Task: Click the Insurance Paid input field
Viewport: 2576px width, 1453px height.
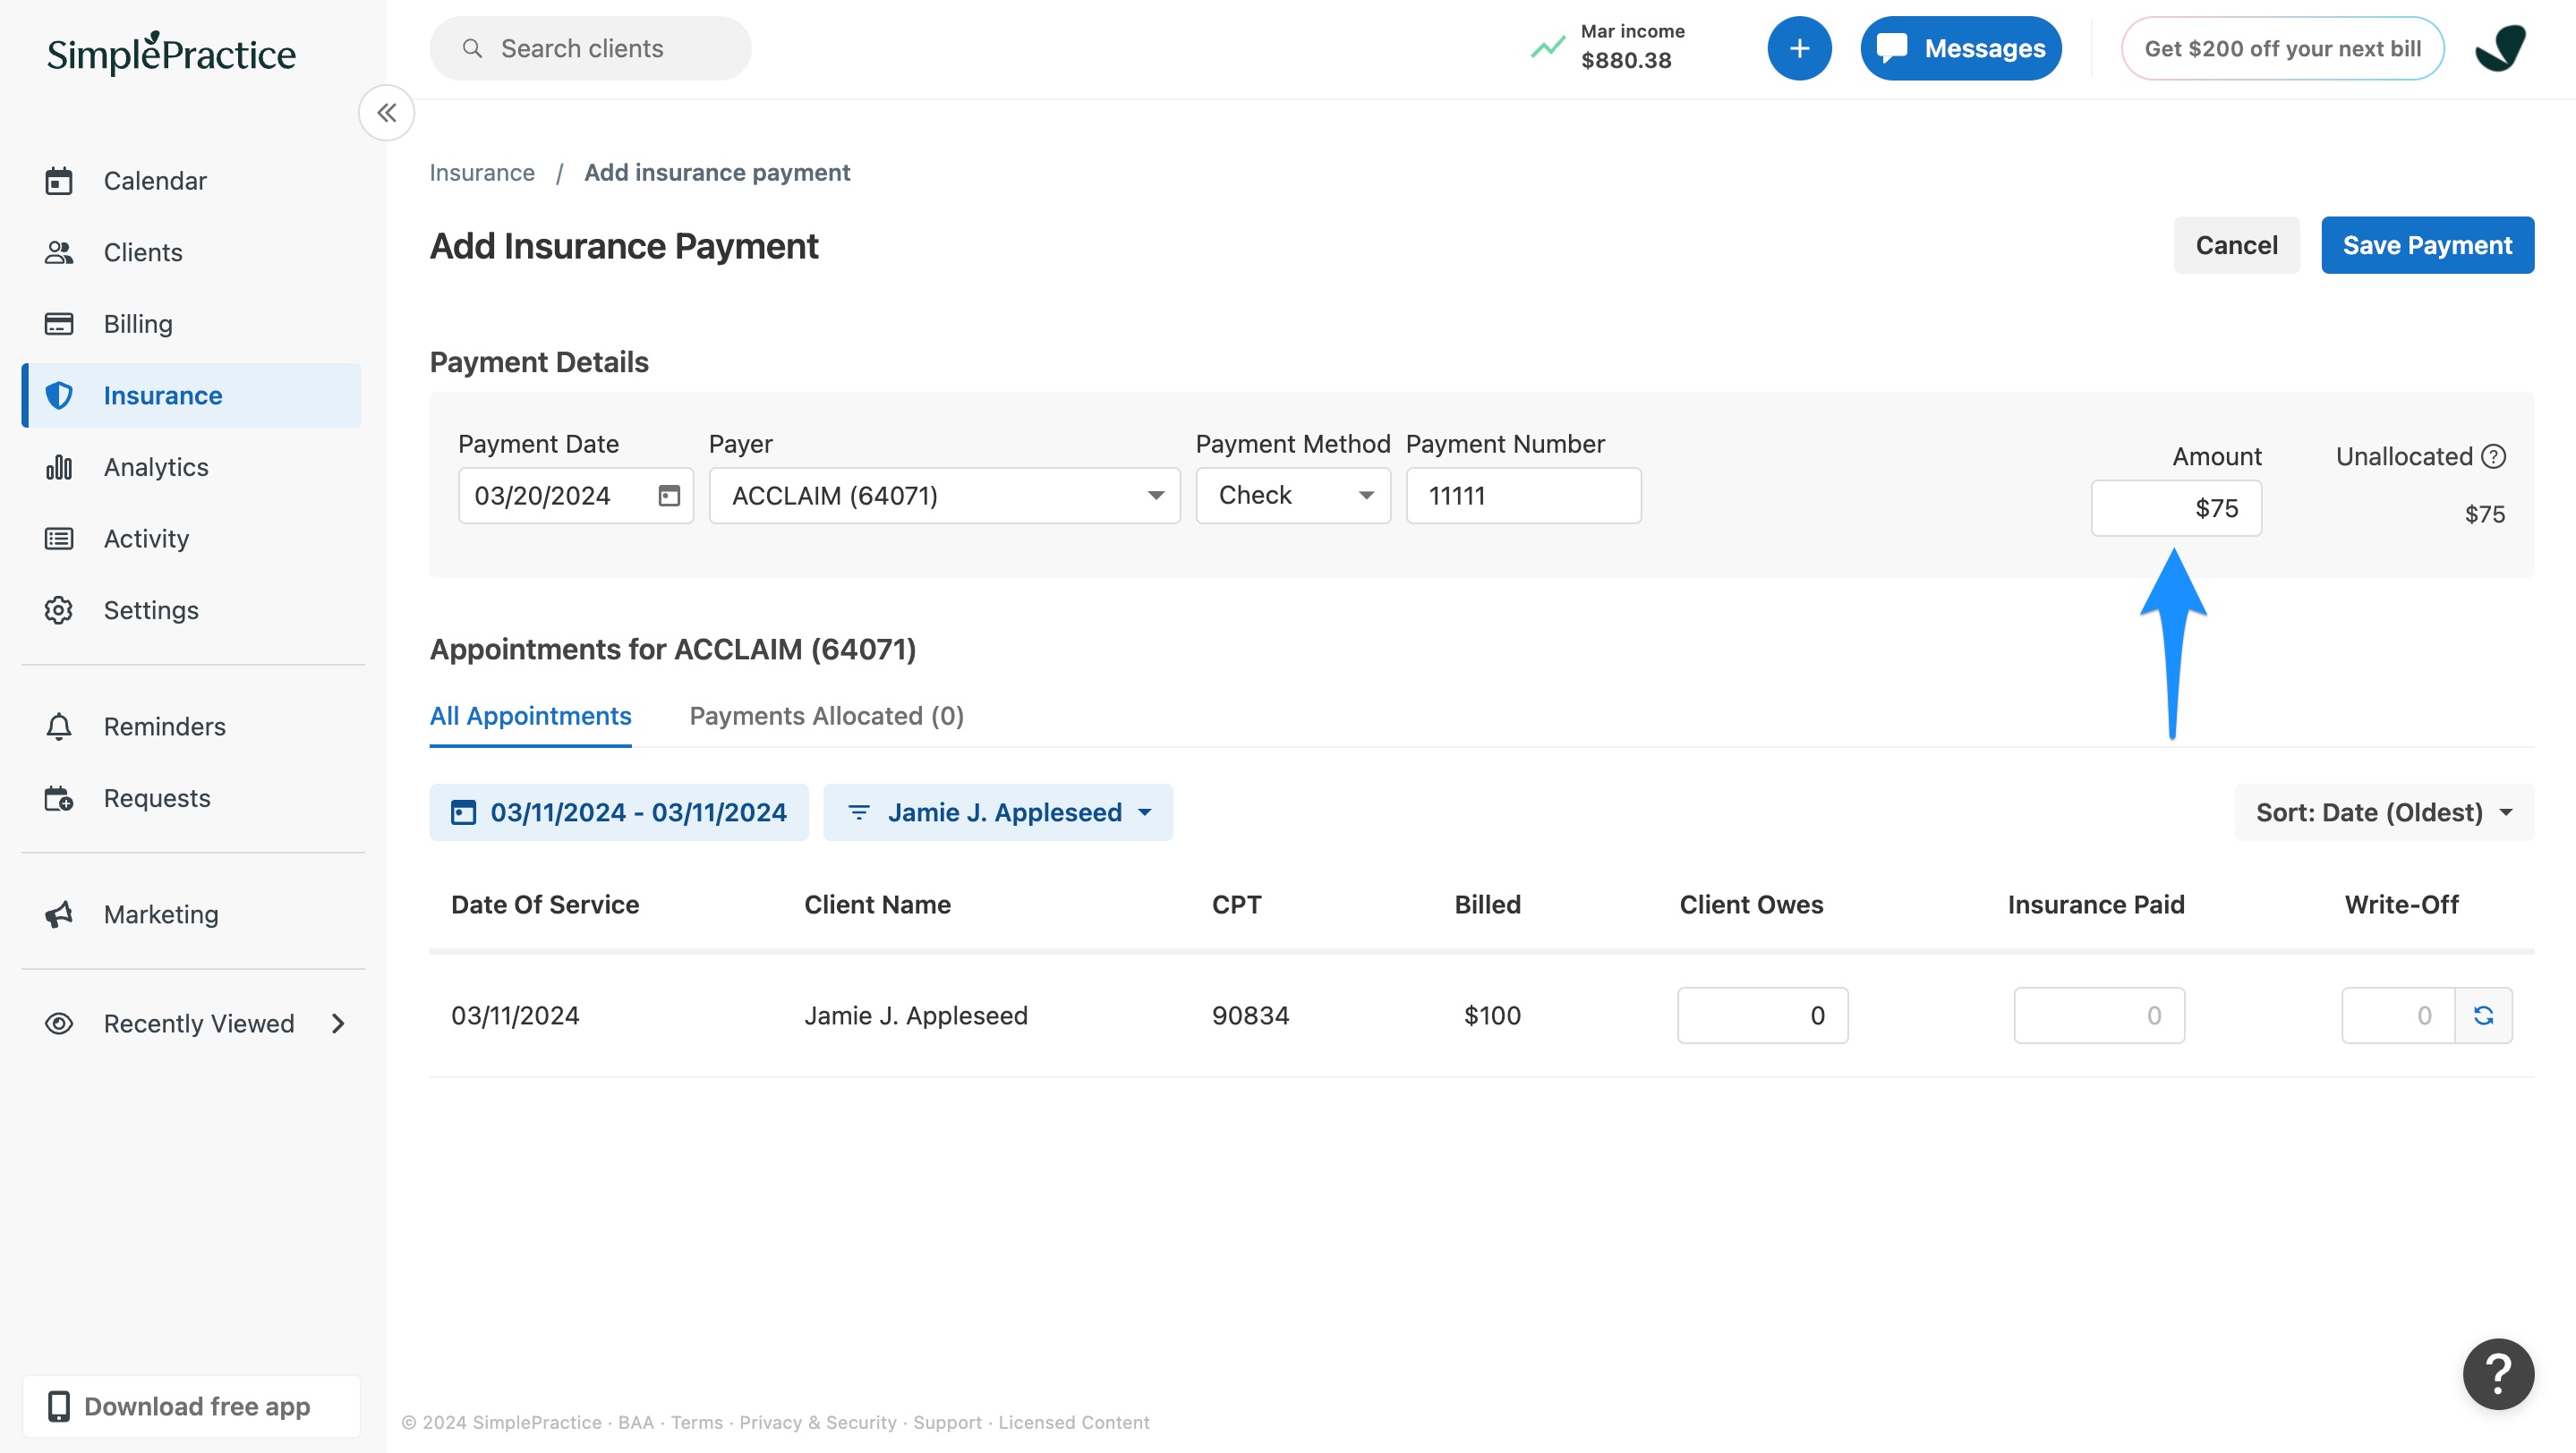Action: pyautogui.click(x=2099, y=1015)
